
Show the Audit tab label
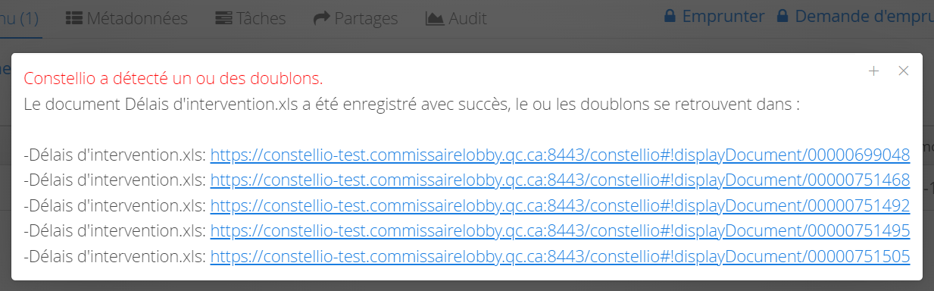coord(468,17)
